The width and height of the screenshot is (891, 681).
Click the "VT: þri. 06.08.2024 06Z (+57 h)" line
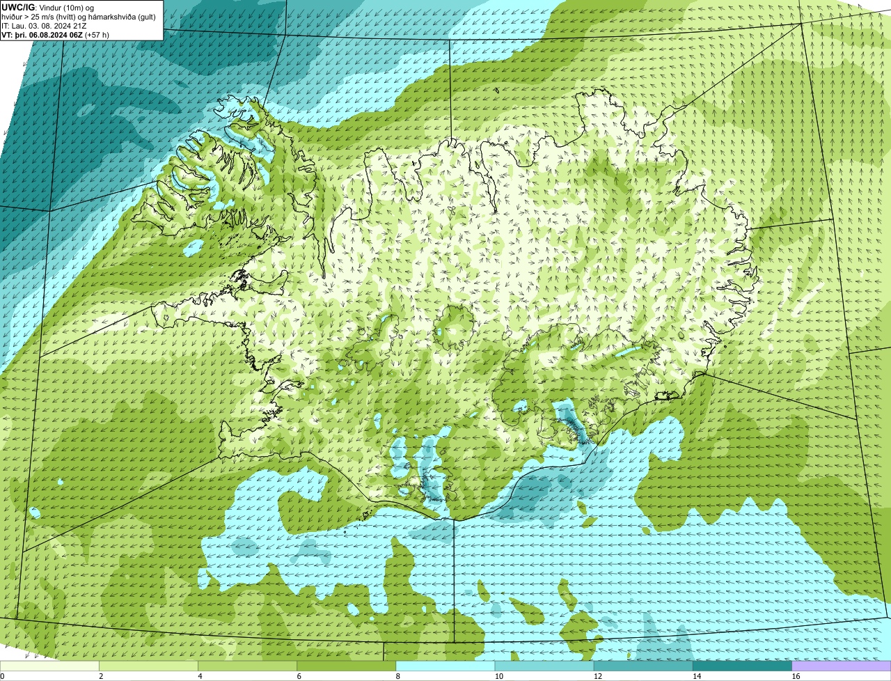click(55, 34)
